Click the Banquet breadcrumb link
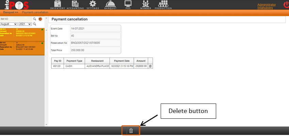Screen dimensions: 289x137 pos(10,13)
